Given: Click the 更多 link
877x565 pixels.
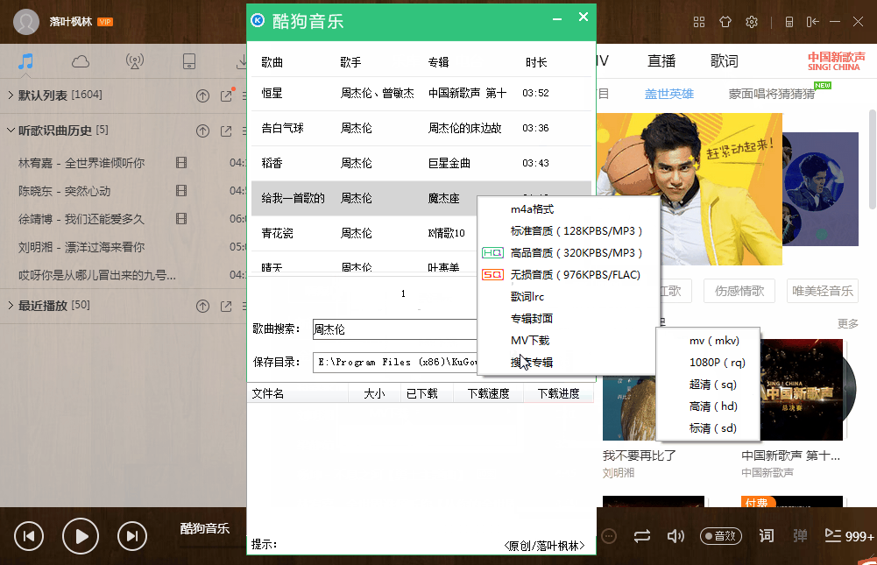Looking at the screenshot, I should coord(847,324).
